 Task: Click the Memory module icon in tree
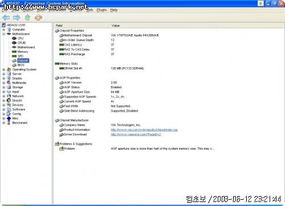(x=14, y=52)
